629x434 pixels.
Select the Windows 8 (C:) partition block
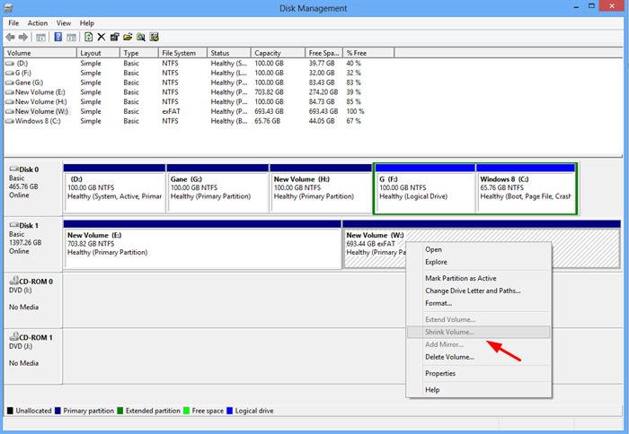click(x=526, y=188)
